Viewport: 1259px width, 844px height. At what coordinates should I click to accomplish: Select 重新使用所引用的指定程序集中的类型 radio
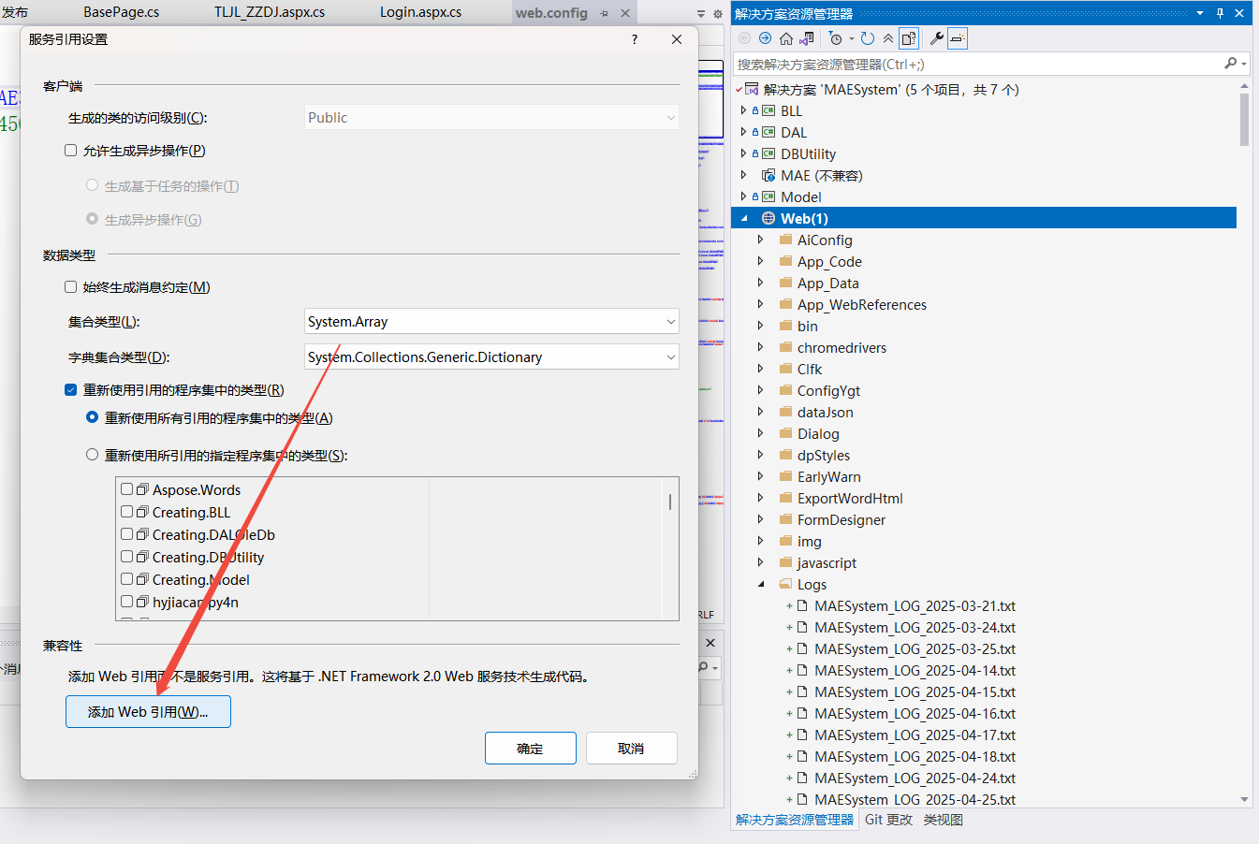tap(92, 455)
